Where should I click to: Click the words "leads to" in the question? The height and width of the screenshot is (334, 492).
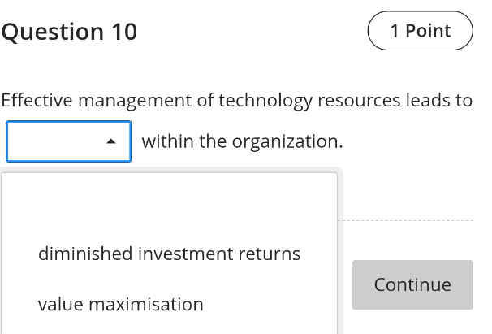tap(438, 101)
